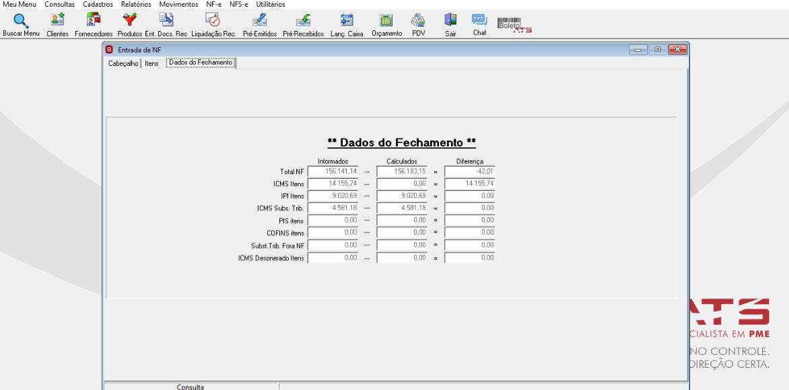The height and width of the screenshot is (390, 789).
Task: Click the Informados column header
Action: pos(333,161)
